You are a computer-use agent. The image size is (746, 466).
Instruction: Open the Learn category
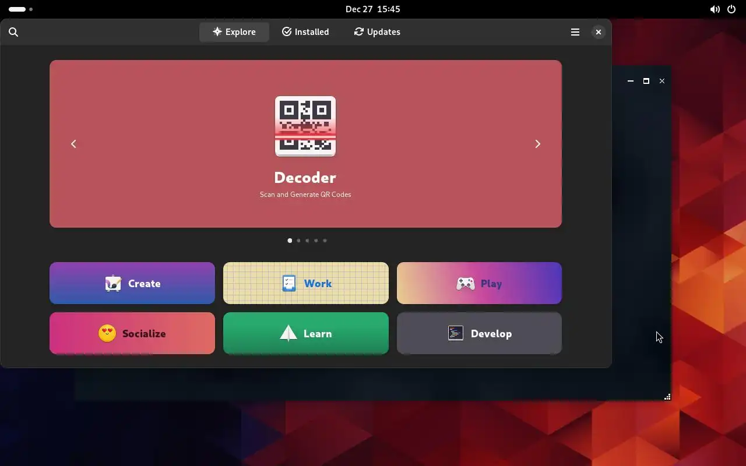306,333
